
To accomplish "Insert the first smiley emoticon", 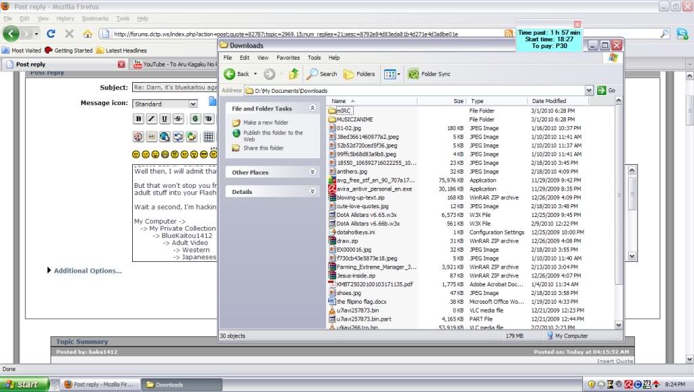I will point(136,155).
